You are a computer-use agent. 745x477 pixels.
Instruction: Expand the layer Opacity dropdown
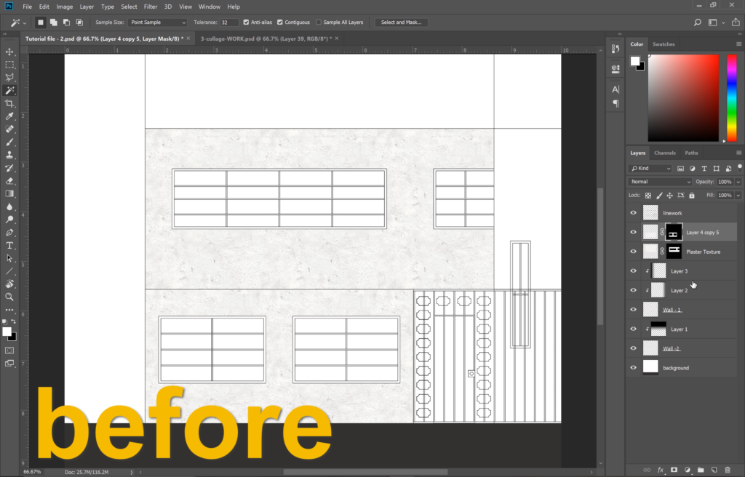point(738,182)
